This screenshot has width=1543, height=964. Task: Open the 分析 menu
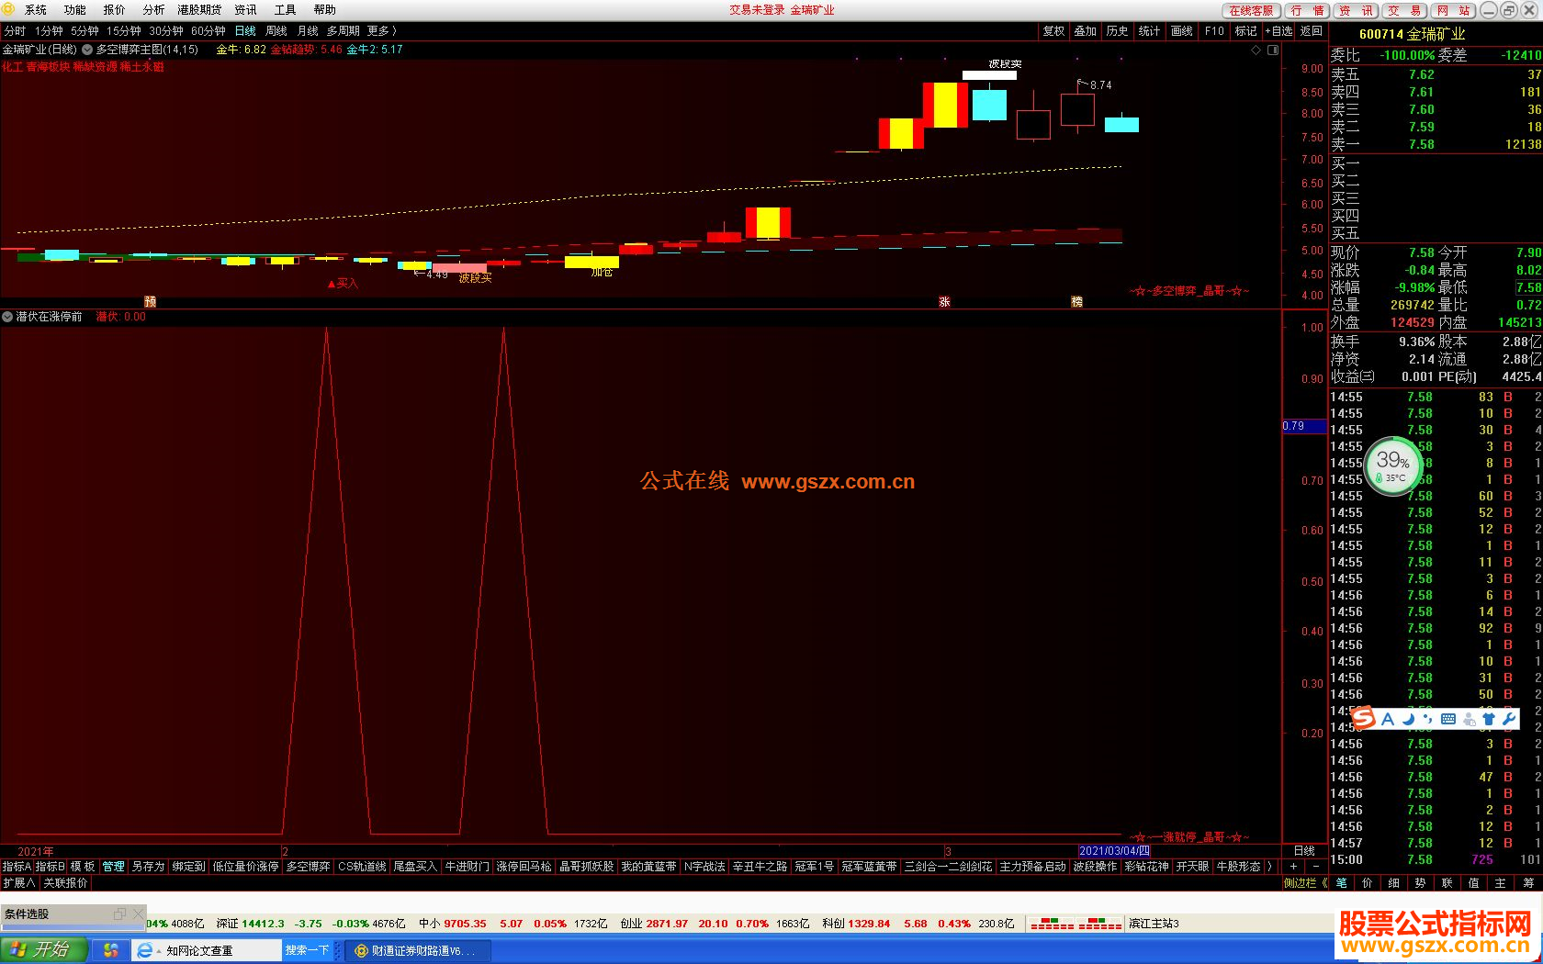153,10
